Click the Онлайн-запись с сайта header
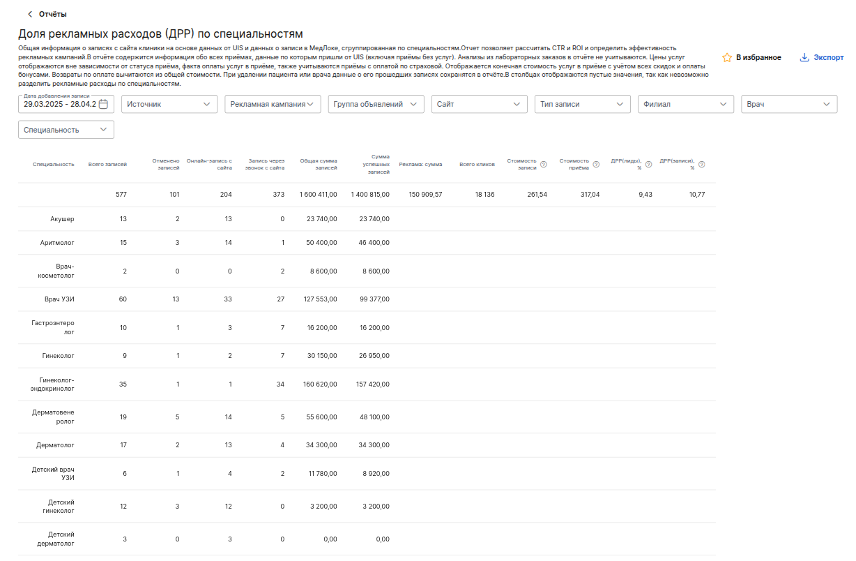This screenshot has width=856, height=561. [x=209, y=165]
